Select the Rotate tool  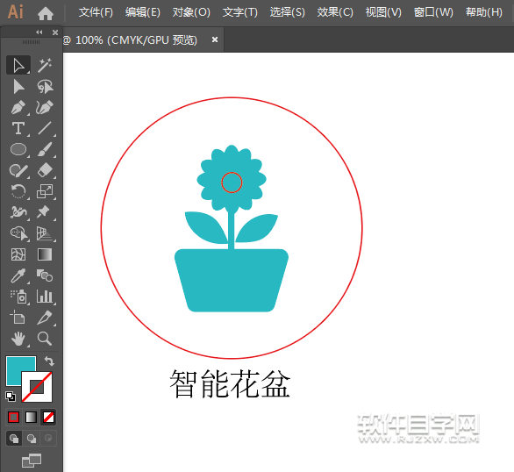tap(18, 191)
